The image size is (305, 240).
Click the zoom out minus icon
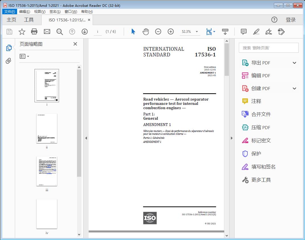(158, 32)
